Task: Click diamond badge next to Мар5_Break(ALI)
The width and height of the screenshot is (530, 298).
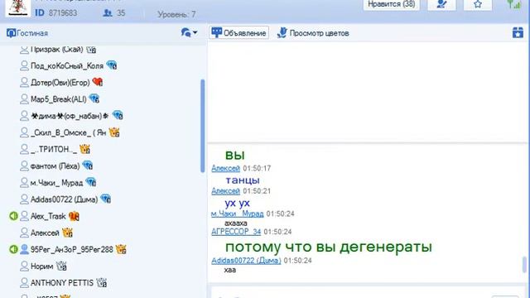Action: (94, 99)
